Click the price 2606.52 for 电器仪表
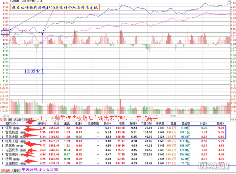Screen dimensions: 236x174 coord(54,150)
